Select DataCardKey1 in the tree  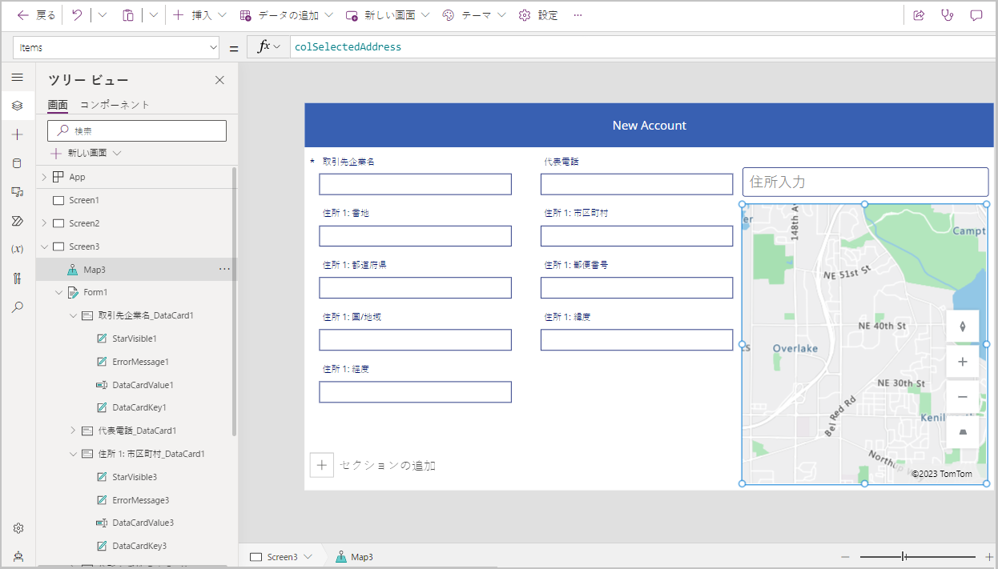pyautogui.click(x=139, y=409)
